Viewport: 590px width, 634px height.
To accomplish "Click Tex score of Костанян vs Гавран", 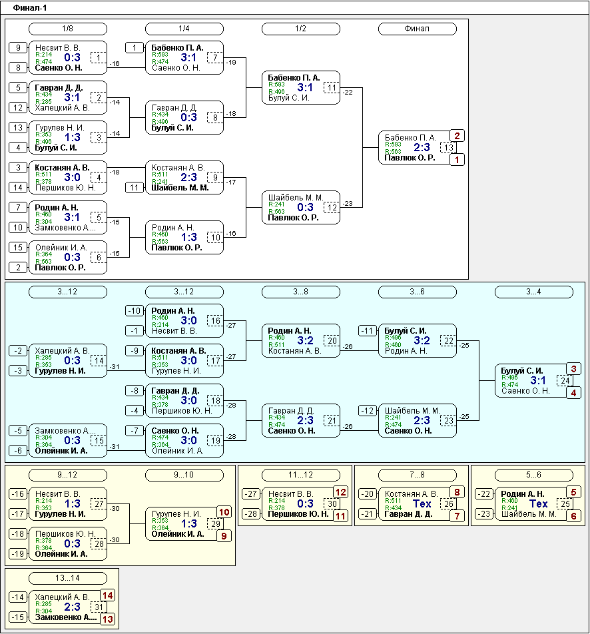I will tap(422, 503).
